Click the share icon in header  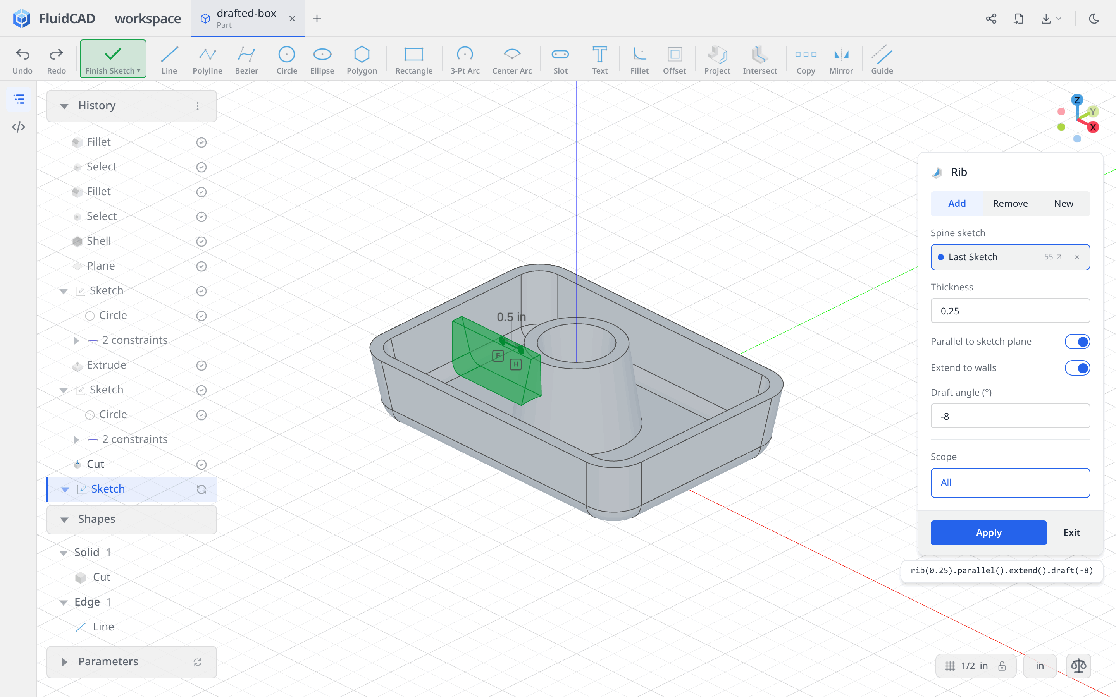coord(991,19)
